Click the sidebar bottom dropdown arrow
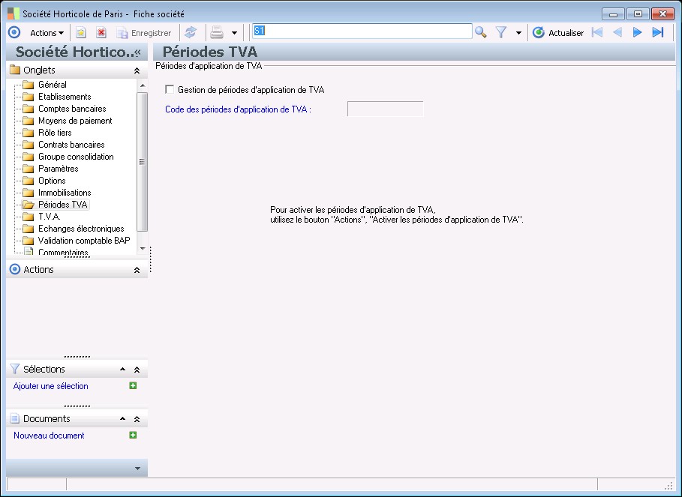This screenshot has width=682, height=497. click(x=137, y=469)
